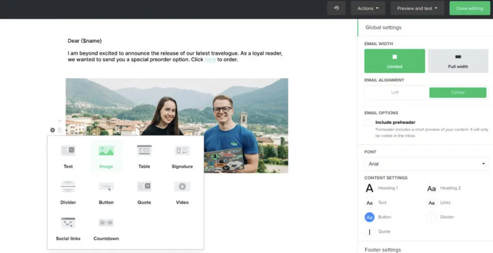Expand the Preview and test dropdown
The height and width of the screenshot is (253, 493).
coord(417,8)
